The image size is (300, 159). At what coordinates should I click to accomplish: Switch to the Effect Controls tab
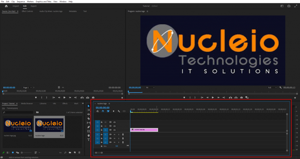click(x=27, y=11)
